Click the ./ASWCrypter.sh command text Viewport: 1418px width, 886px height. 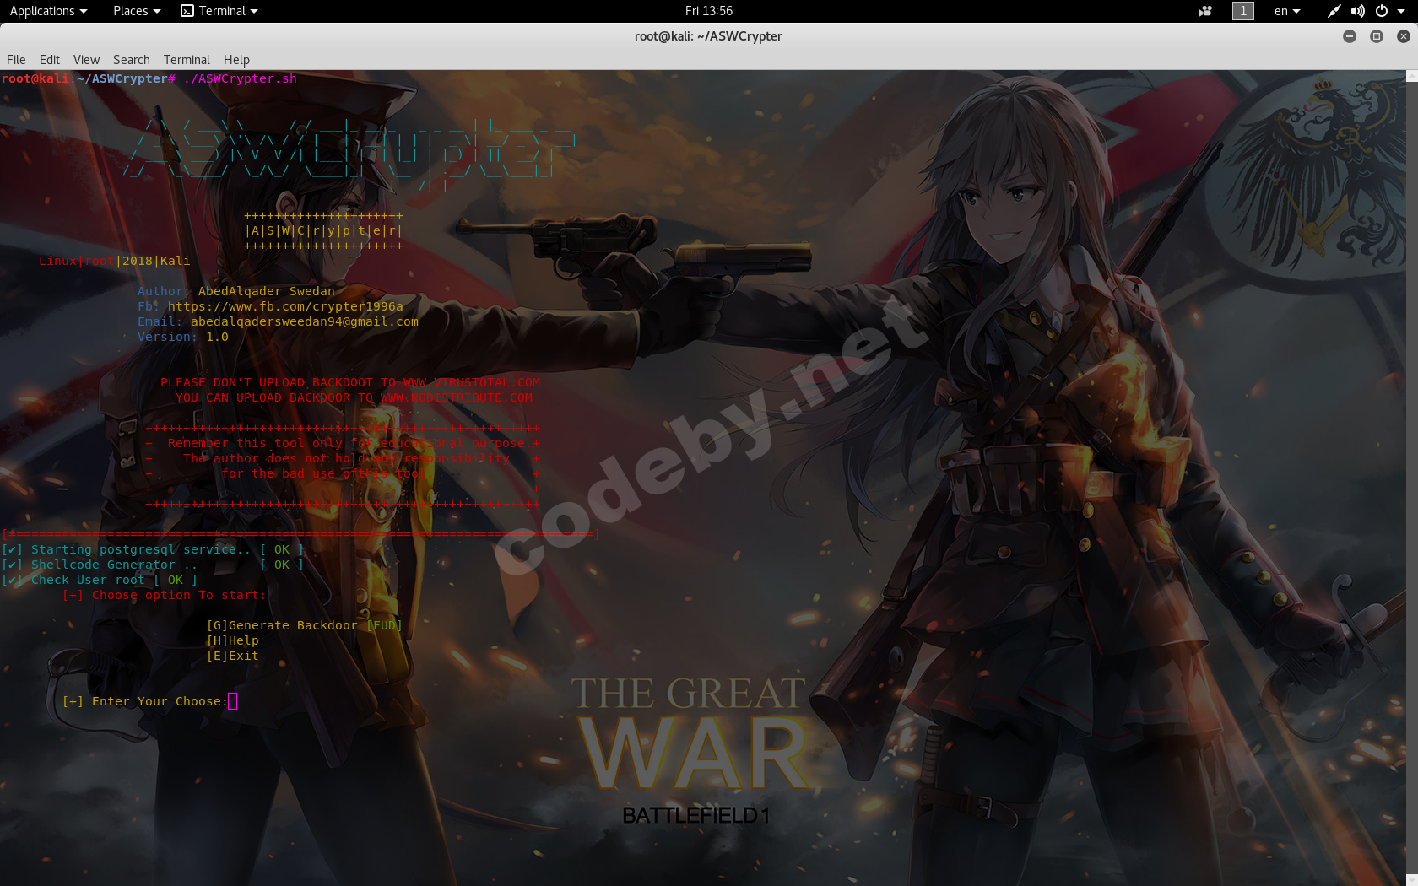[241, 78]
